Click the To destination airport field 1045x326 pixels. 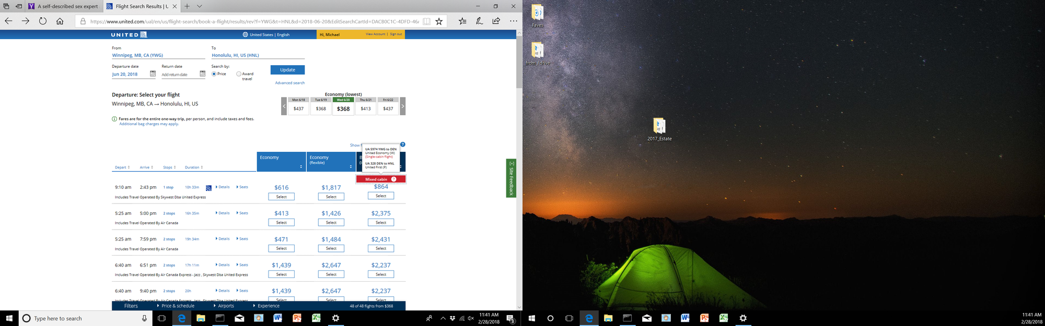pyautogui.click(x=258, y=55)
